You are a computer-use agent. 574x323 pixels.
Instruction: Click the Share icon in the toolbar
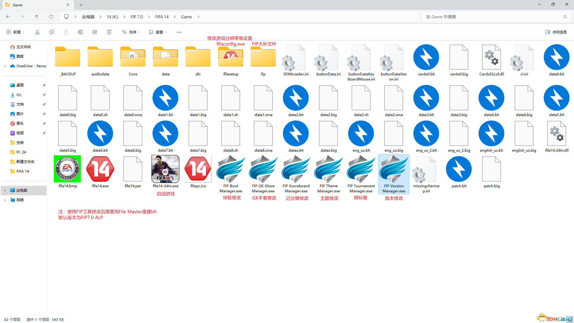tap(95, 32)
